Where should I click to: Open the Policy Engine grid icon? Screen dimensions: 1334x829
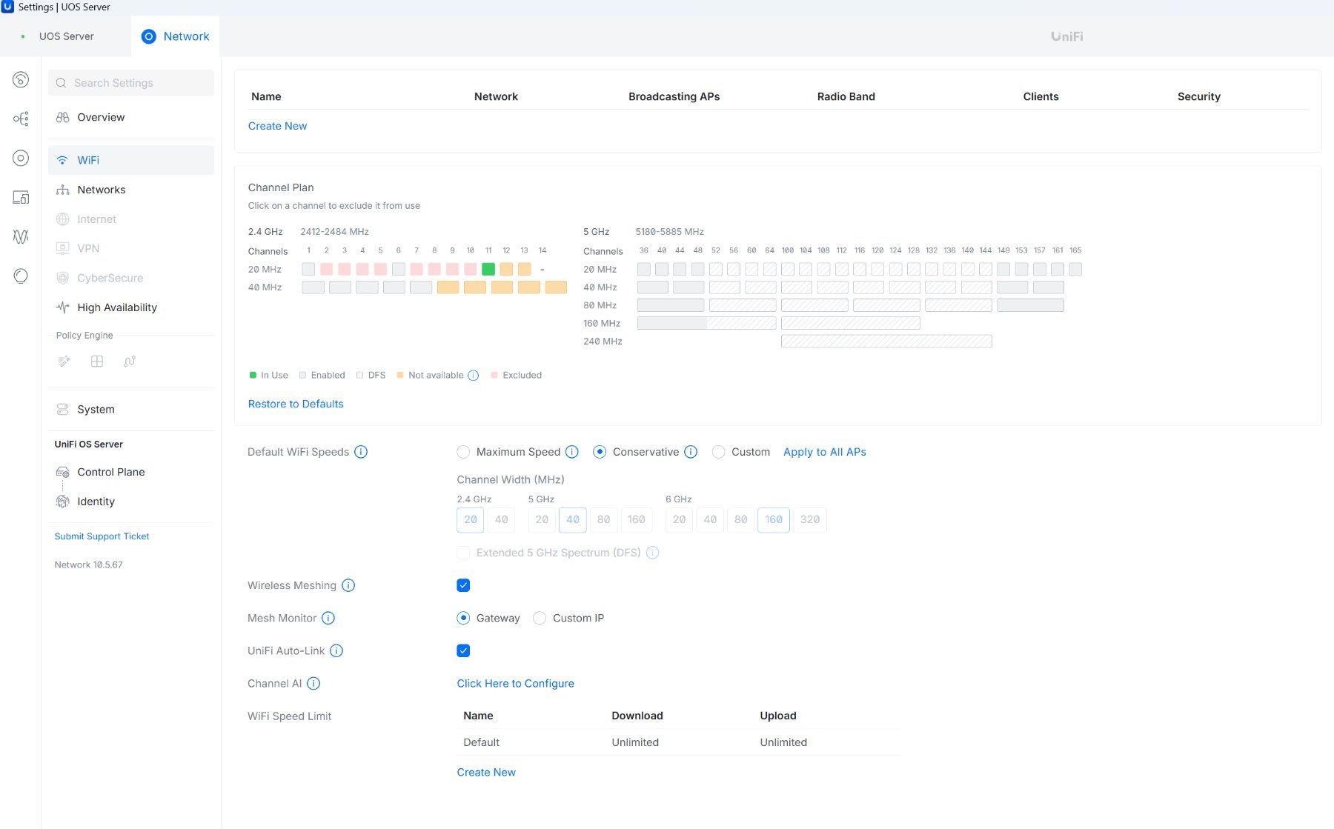tap(97, 362)
